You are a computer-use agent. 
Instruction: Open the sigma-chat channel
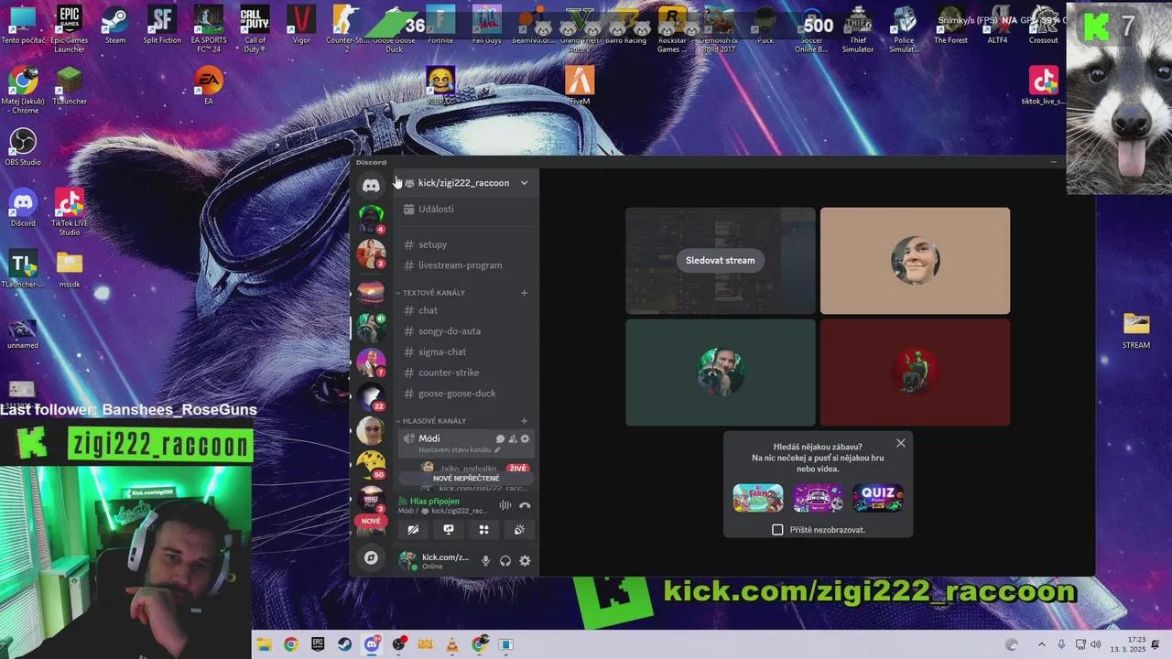(x=465, y=351)
